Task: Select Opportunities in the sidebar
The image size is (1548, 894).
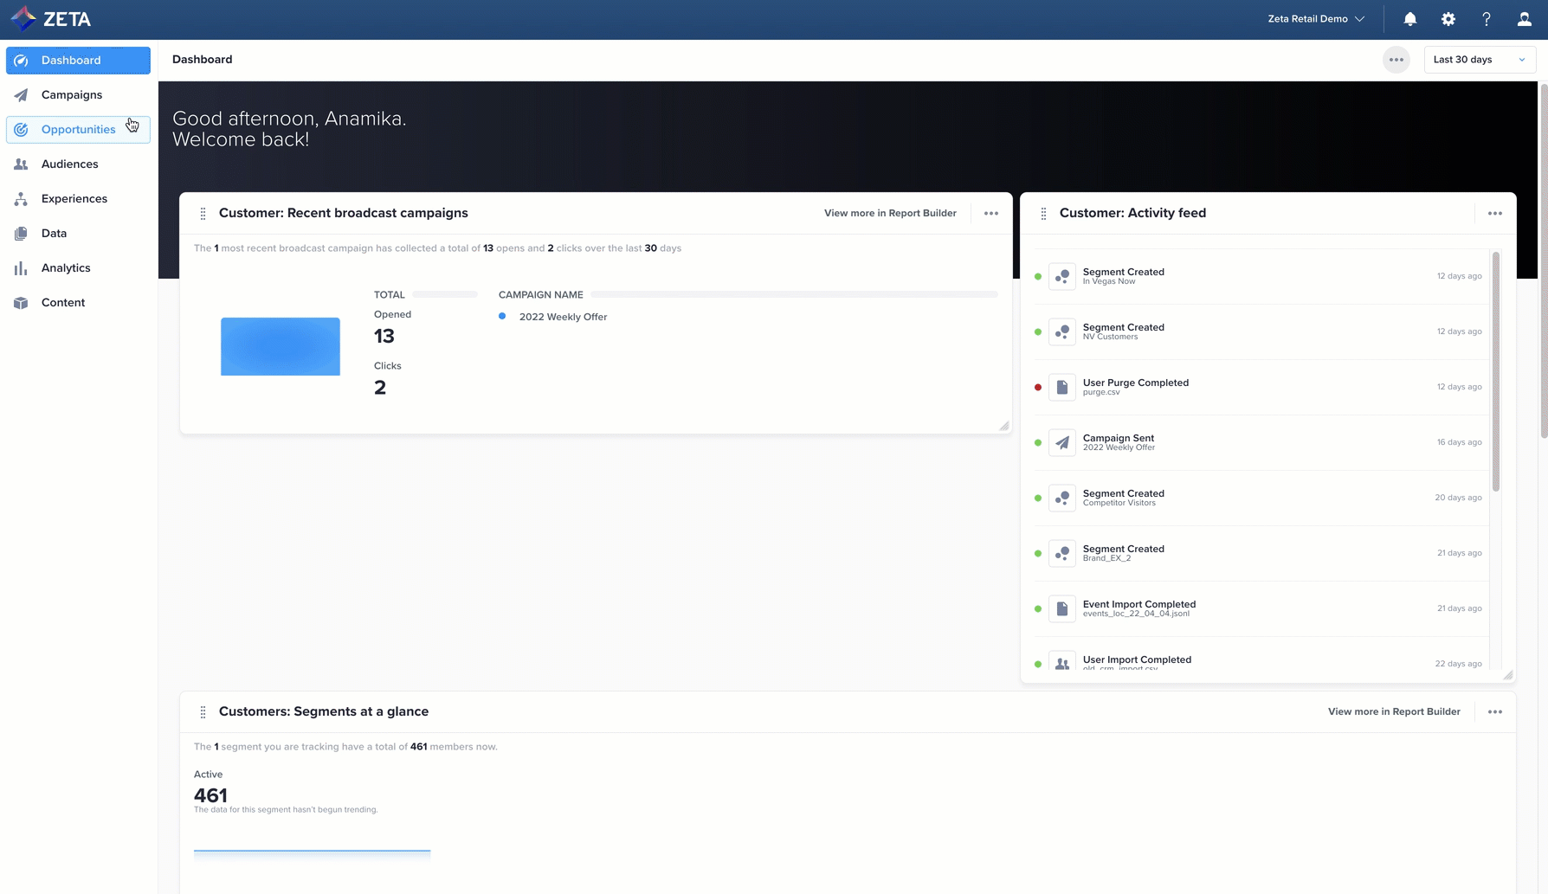Action: (x=78, y=130)
